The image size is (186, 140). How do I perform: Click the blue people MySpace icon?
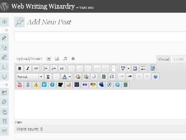pyautogui.click(x=101, y=85)
